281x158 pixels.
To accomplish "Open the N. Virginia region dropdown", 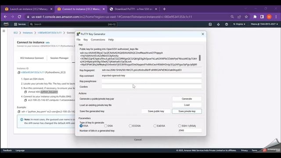I will 239,24.
